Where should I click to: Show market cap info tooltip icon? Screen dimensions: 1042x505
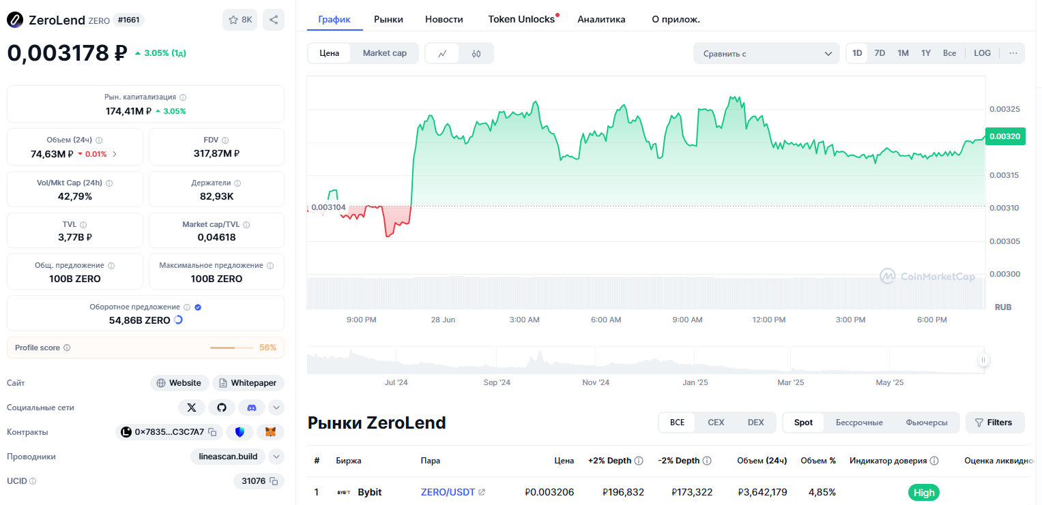tap(183, 97)
